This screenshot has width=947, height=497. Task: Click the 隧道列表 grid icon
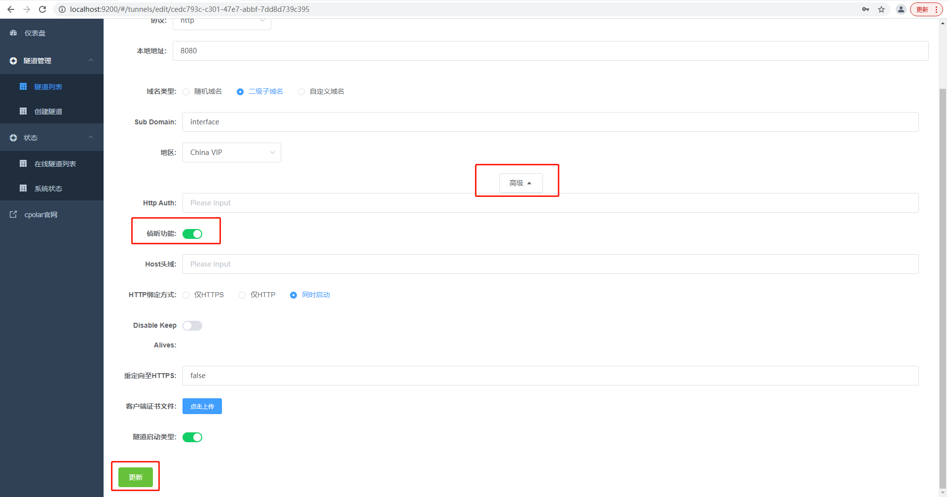click(23, 86)
